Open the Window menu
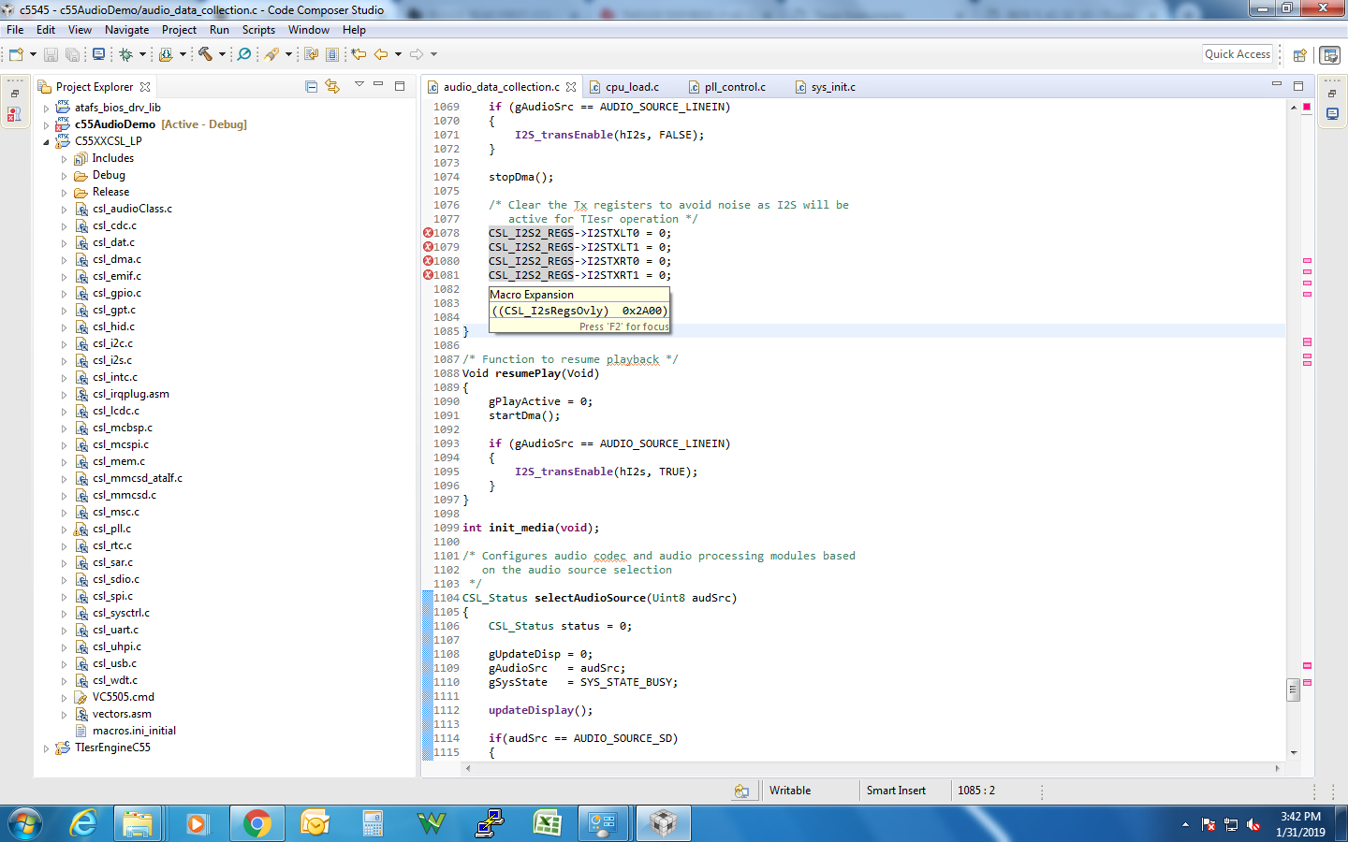Viewport: 1348px width, 842px height. [x=309, y=30]
